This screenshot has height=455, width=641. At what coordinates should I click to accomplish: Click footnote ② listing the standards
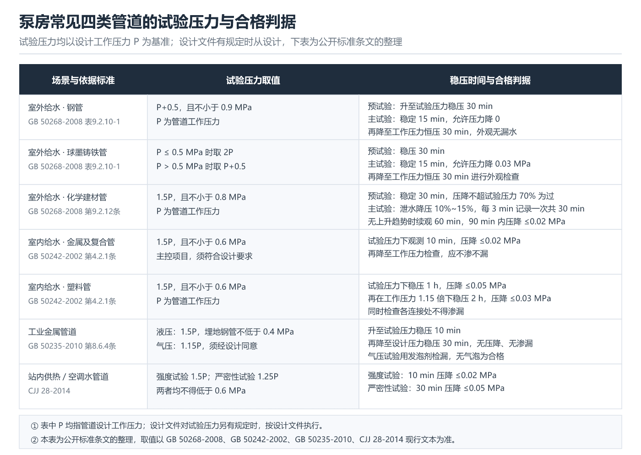(x=244, y=440)
